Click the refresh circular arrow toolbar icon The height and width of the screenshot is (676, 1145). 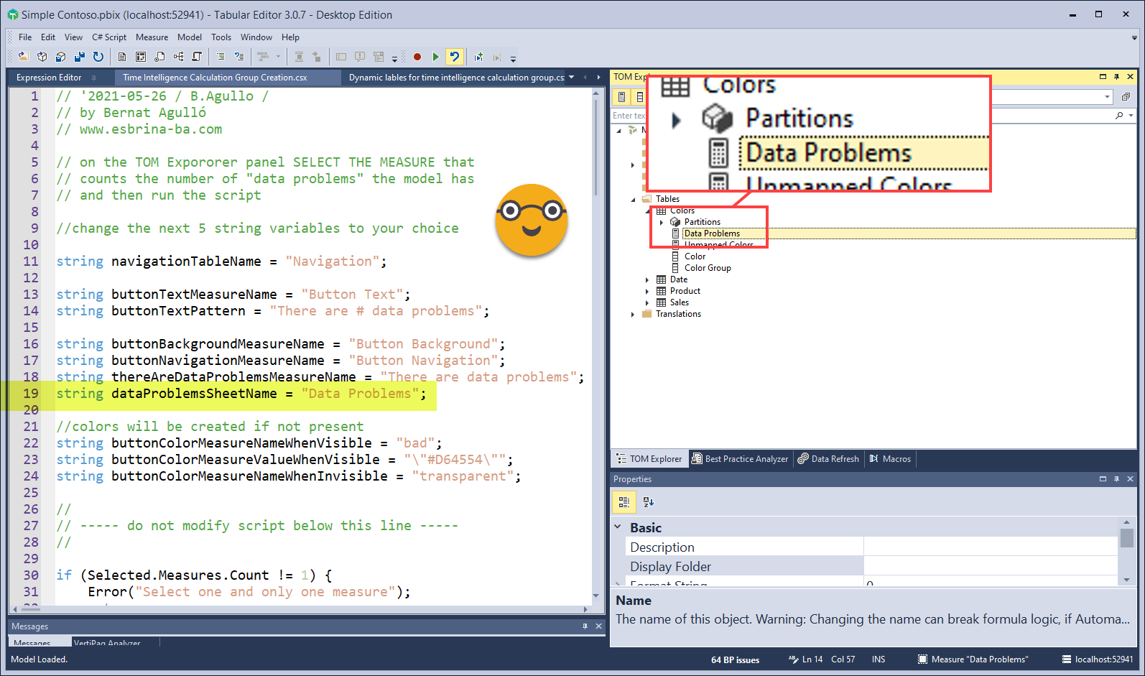pos(98,57)
